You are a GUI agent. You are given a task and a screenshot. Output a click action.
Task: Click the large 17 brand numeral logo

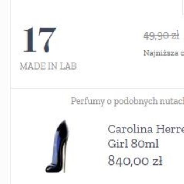[40, 39]
